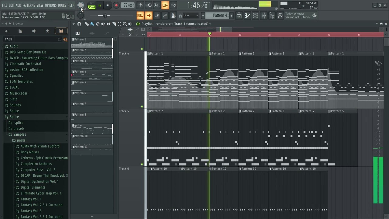
Task: Select the Select tool
Action: (119, 24)
